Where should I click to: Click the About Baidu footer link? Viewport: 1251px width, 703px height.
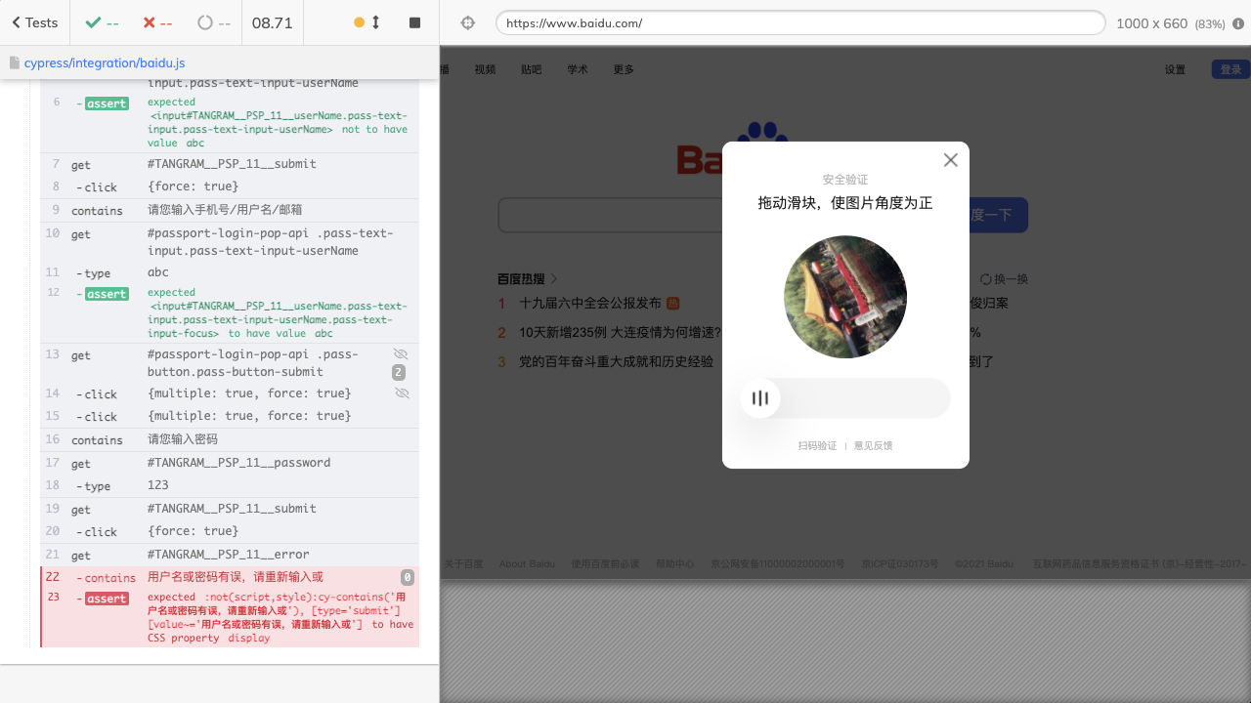527,563
